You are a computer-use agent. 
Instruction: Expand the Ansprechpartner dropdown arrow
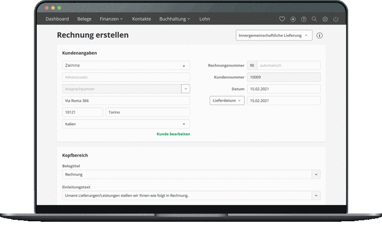point(186,89)
